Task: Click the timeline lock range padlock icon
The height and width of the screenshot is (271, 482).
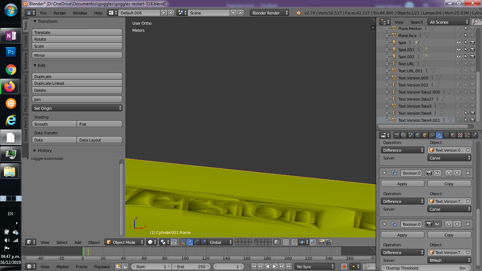Action: (125, 267)
